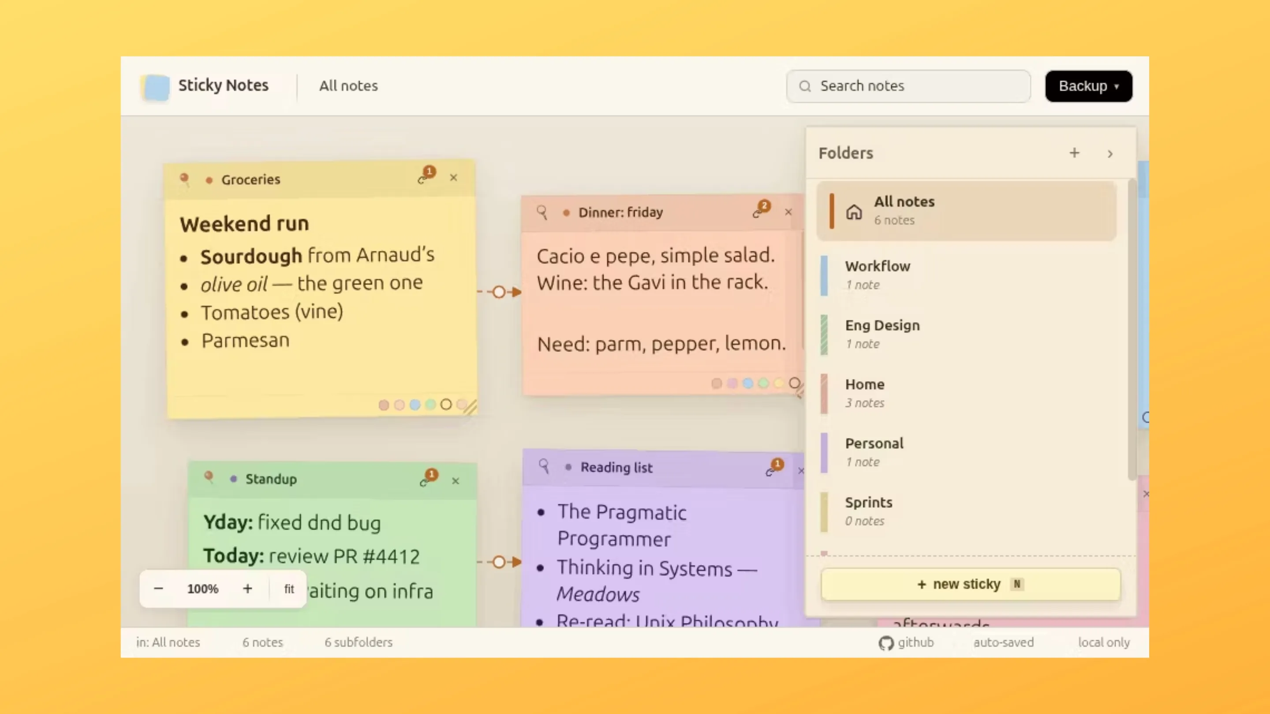Open the Backup dropdown

[x=1088, y=86]
